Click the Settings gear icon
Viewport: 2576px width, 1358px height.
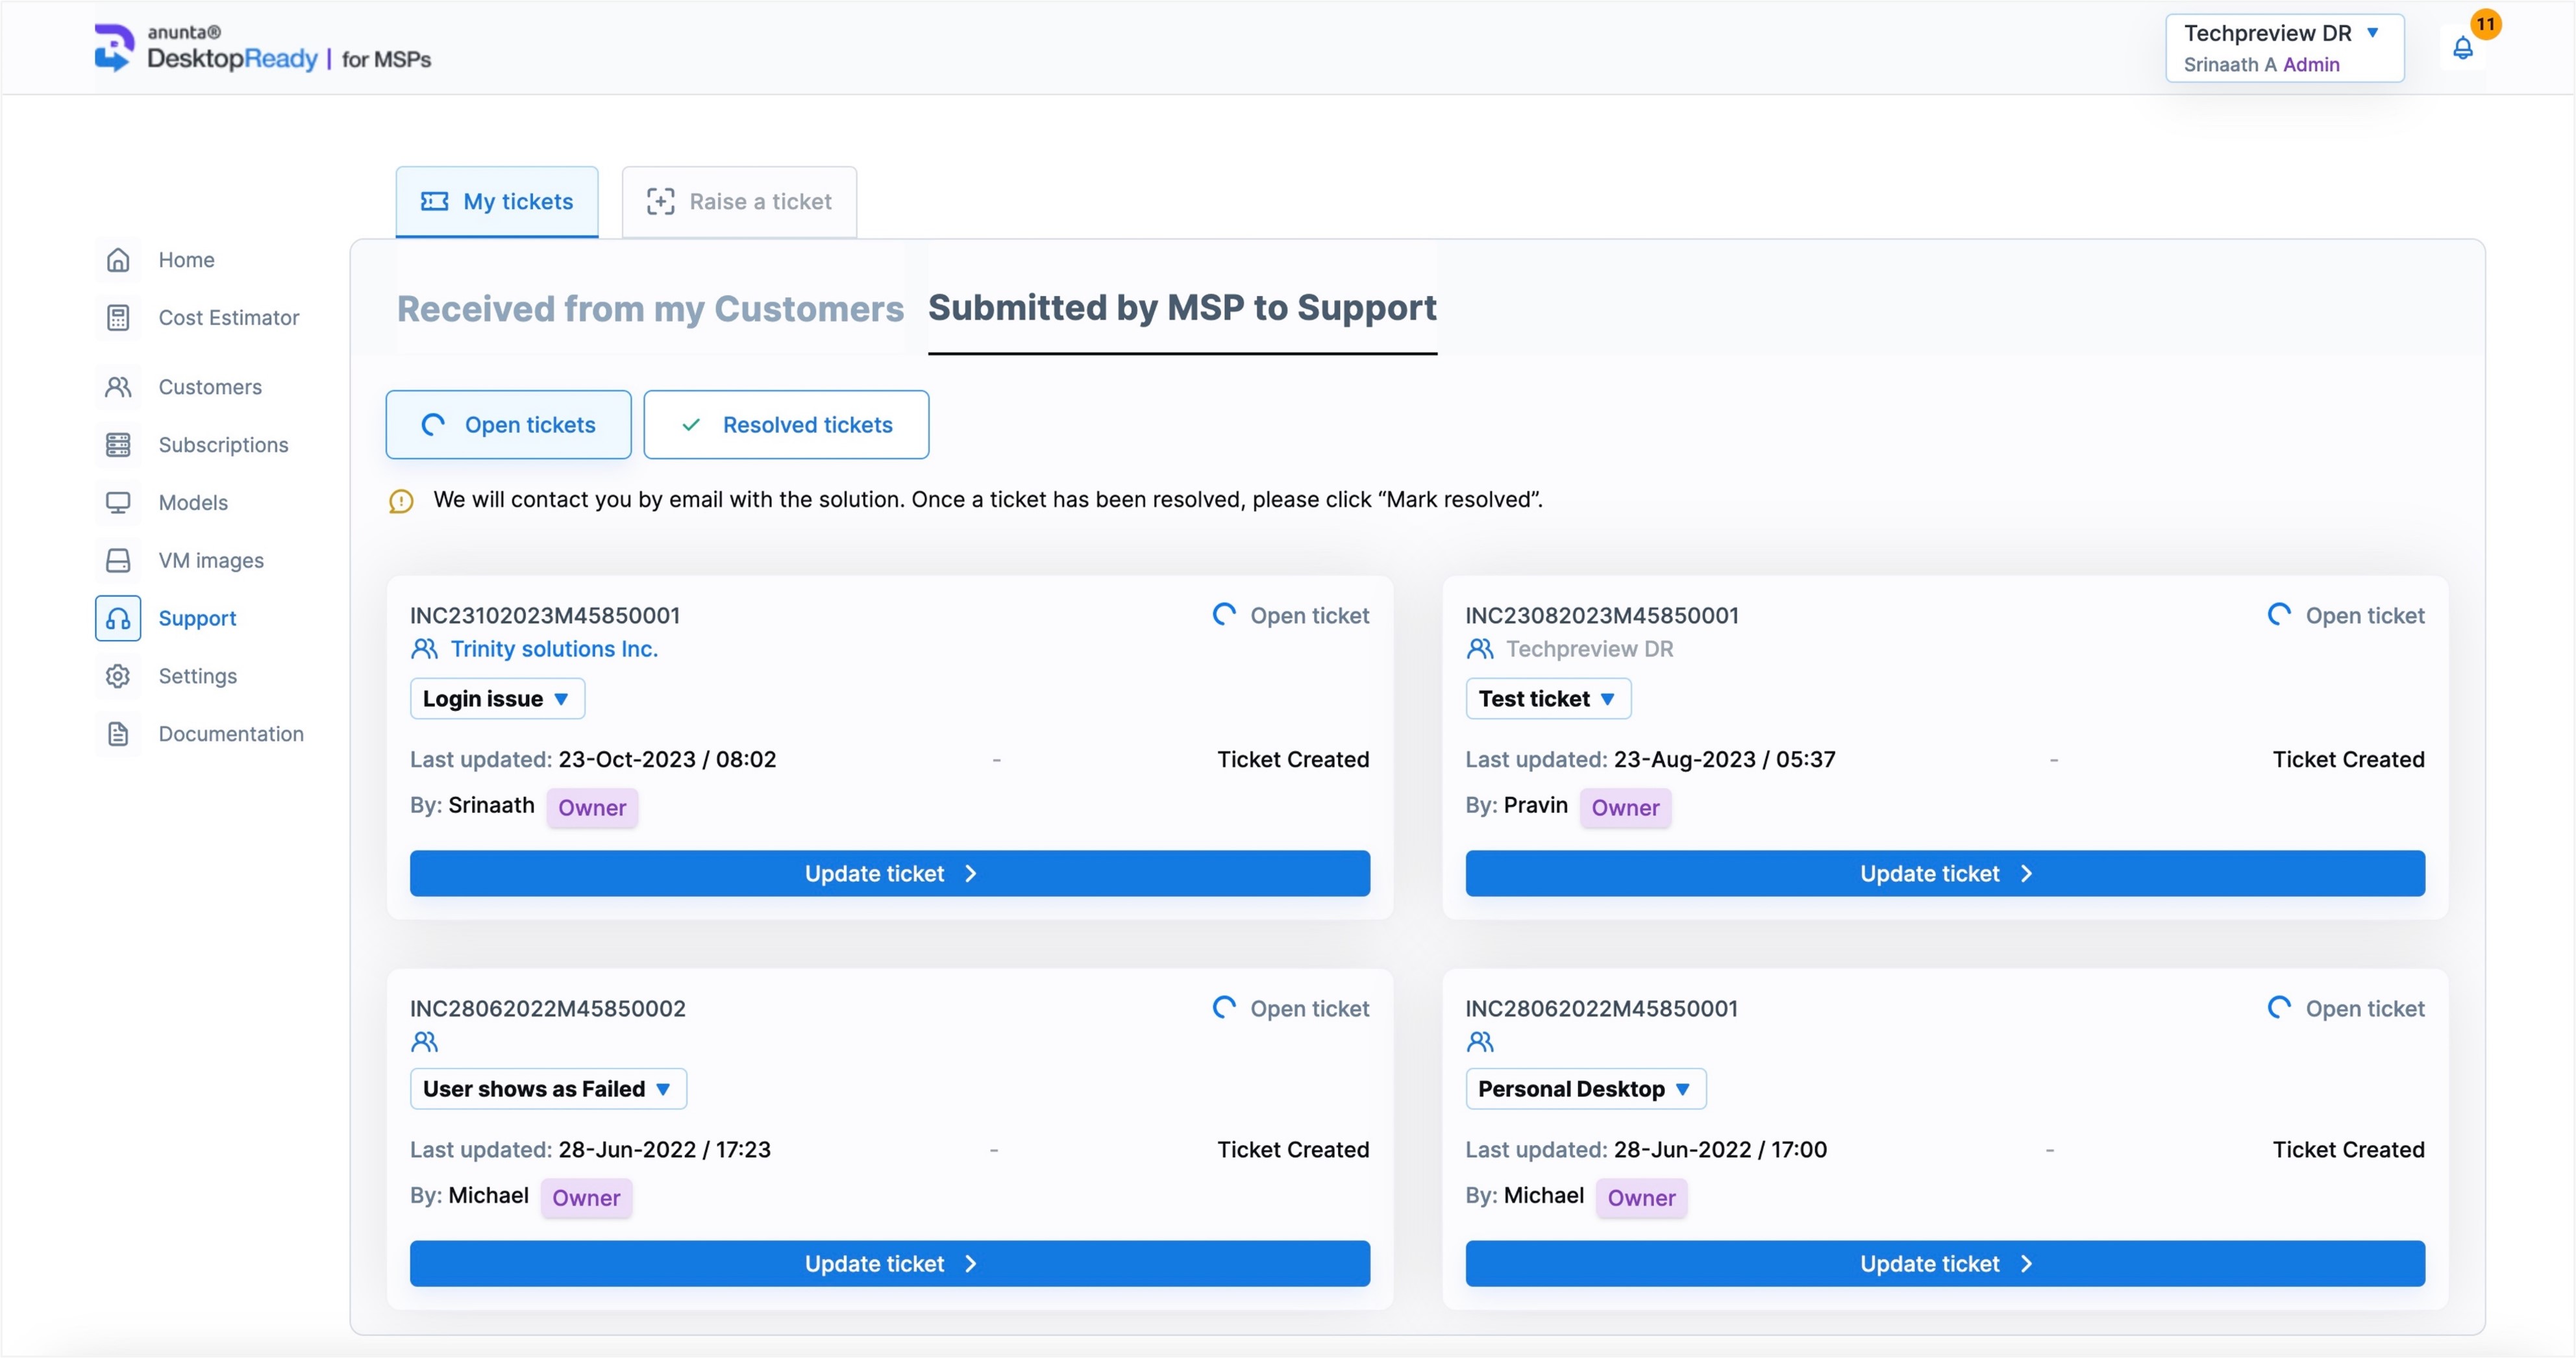click(118, 676)
